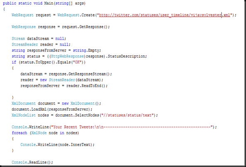246x167 pixels.
Task: Click 'new XmlDocument()' expression
Action: [x=80, y=104]
